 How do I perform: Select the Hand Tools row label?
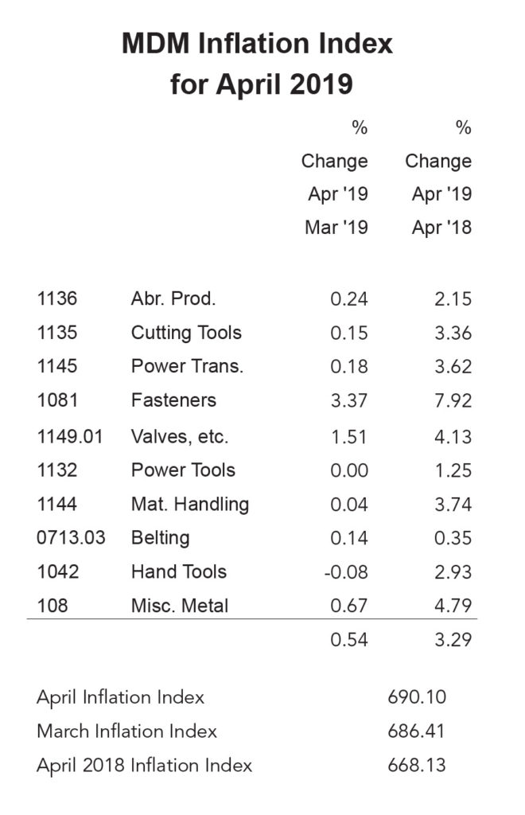179,571
